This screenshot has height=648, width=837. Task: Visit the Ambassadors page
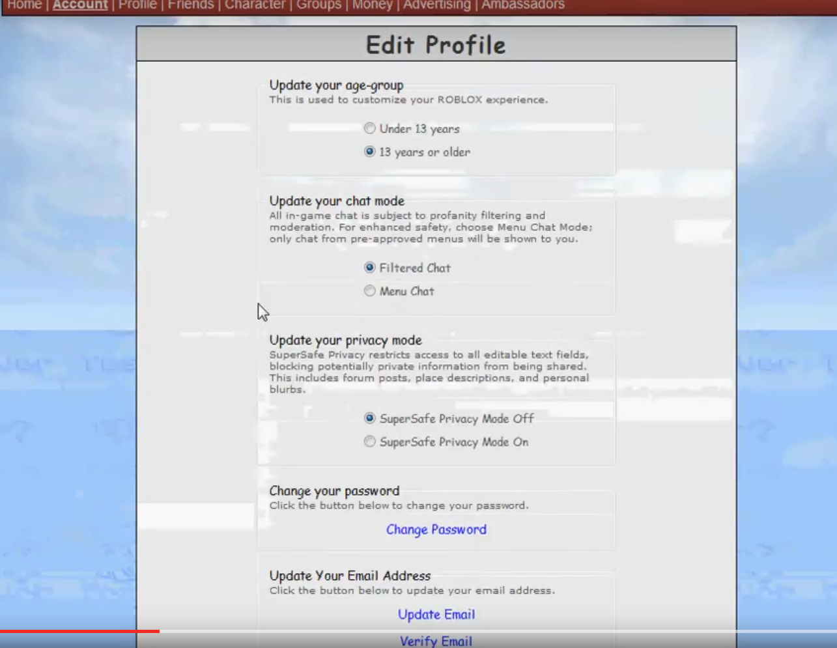pos(523,5)
